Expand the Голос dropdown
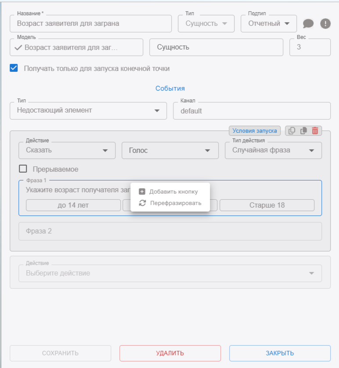Viewport: 339px width, 368px height. pyautogui.click(x=170, y=150)
